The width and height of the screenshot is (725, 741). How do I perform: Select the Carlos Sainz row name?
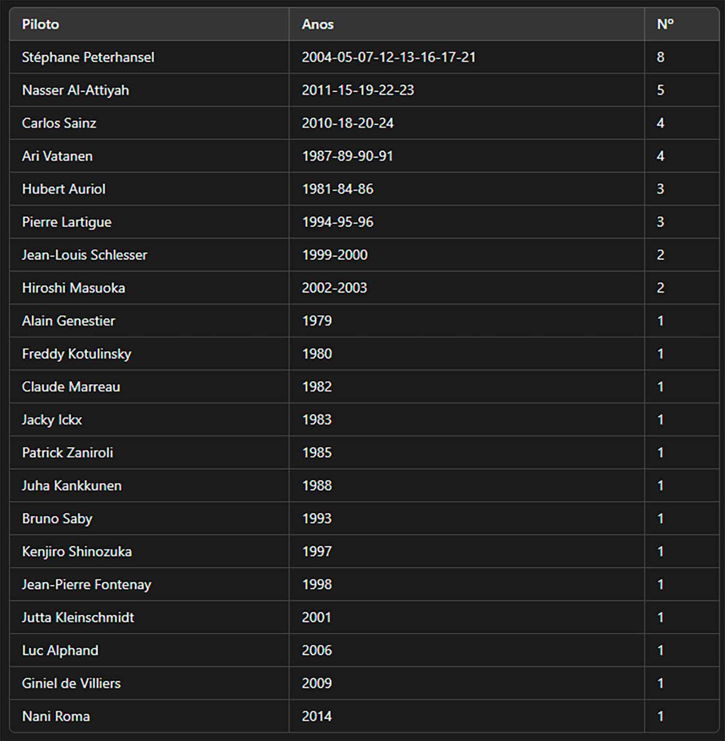click(x=59, y=123)
